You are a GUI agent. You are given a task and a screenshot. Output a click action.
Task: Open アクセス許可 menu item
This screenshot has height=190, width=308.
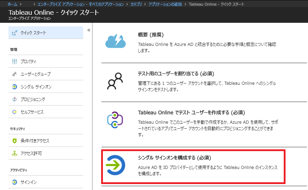pyautogui.click(x=46, y=153)
